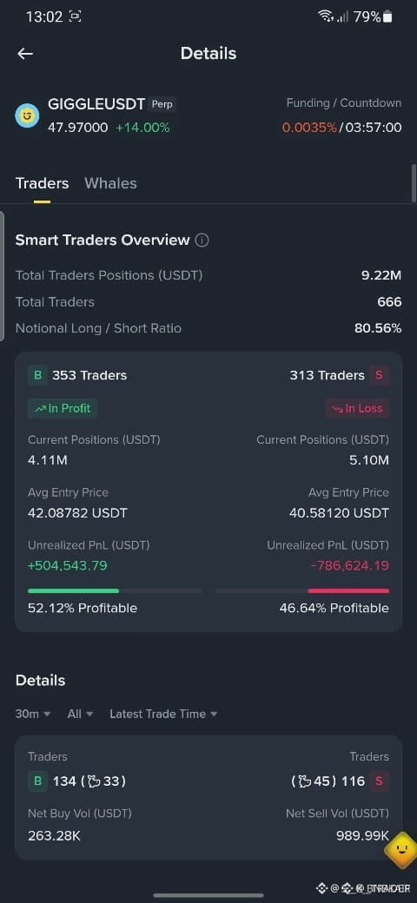Viewport: 417px width, 903px height.
Task: Check the battery status icon
Action: [x=387, y=16]
